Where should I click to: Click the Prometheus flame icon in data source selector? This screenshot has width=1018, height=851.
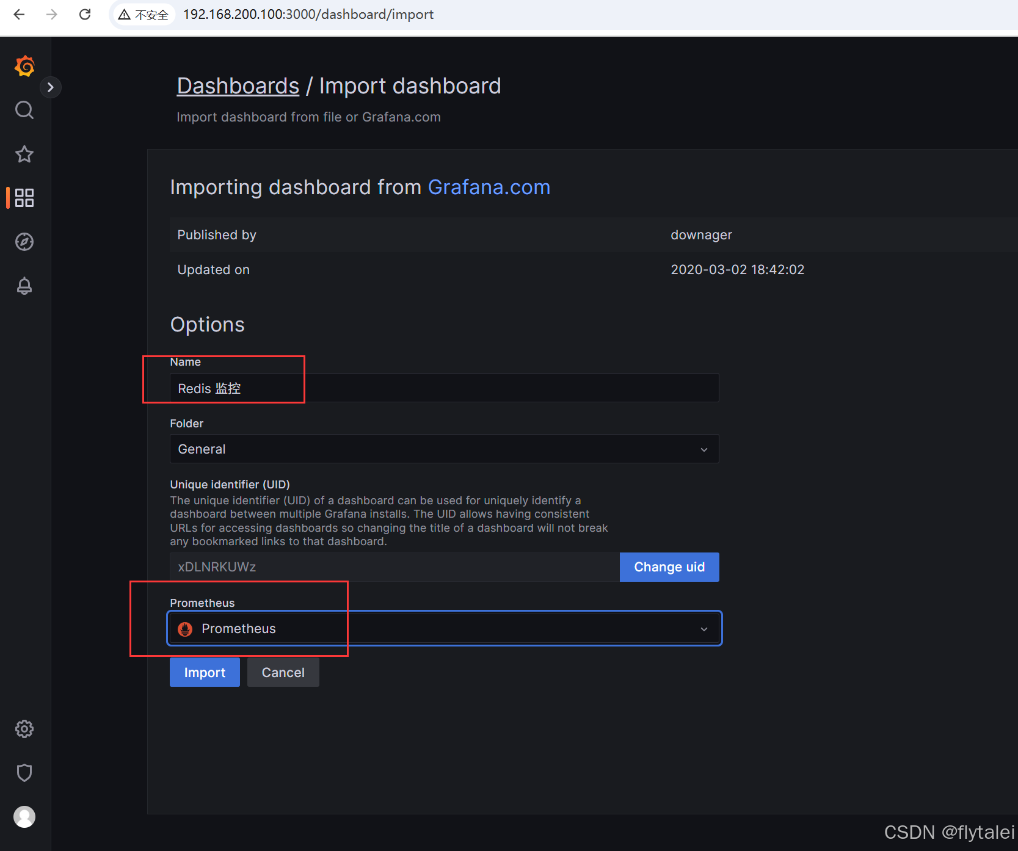point(185,629)
